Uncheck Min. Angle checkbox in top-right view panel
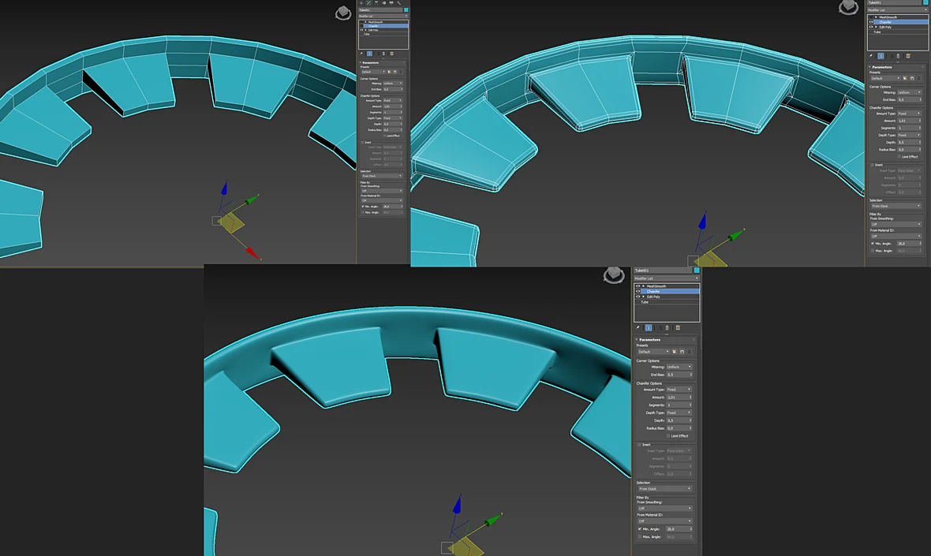 coord(873,243)
